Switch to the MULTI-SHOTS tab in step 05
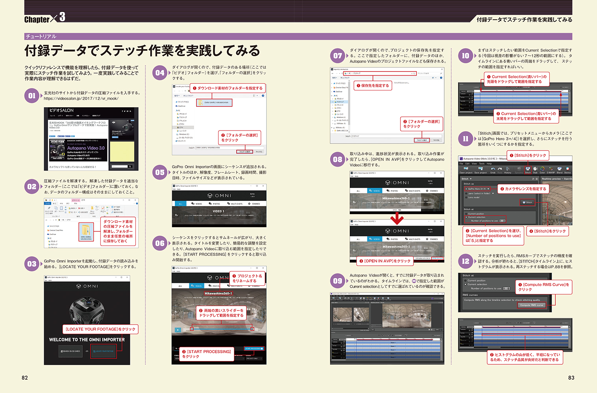Image resolution: width=597 pixels, height=393 pixels. pos(236,204)
